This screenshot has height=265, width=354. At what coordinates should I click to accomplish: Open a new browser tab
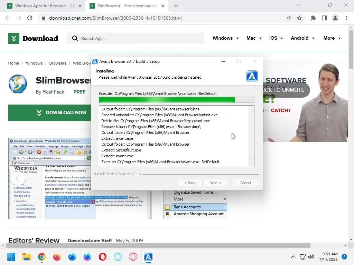pos(176,6)
